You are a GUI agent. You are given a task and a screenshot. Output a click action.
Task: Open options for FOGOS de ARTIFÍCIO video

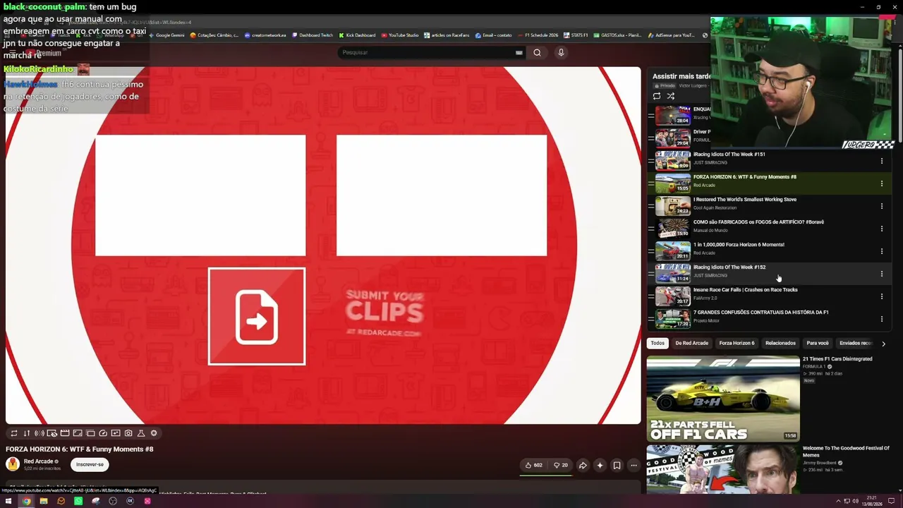click(x=881, y=229)
